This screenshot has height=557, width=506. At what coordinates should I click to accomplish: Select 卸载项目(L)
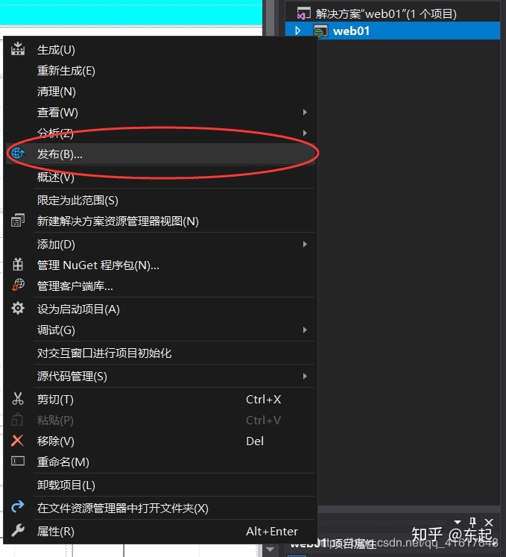tap(159, 485)
